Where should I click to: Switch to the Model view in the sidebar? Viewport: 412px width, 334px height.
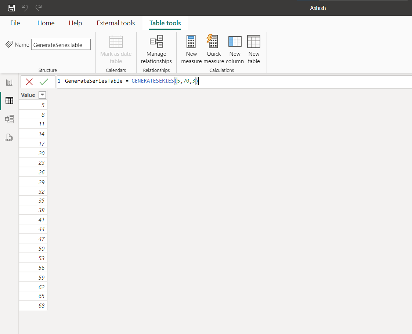tap(9, 119)
